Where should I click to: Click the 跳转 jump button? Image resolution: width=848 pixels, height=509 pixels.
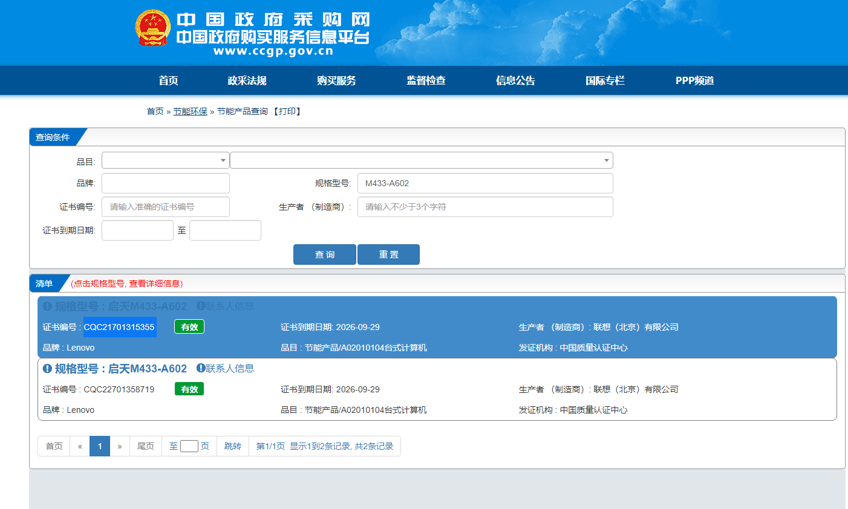[233, 446]
